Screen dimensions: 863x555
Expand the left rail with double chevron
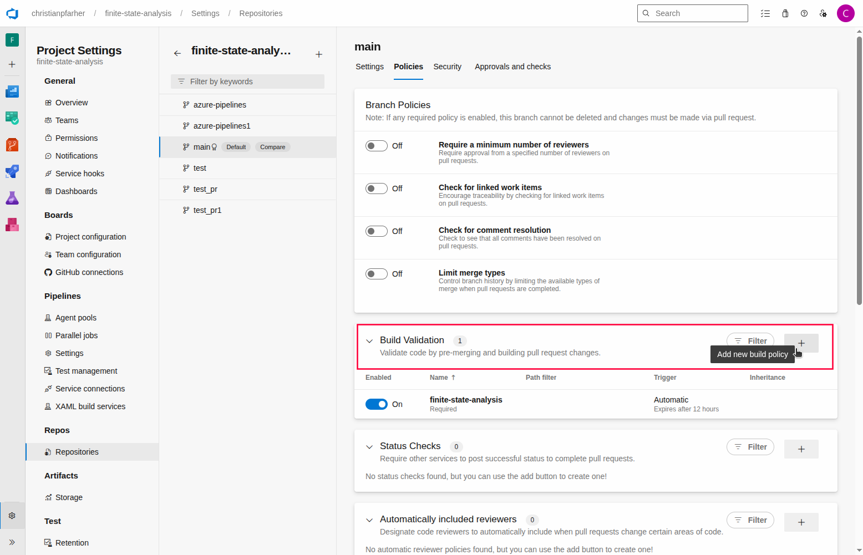click(x=12, y=542)
